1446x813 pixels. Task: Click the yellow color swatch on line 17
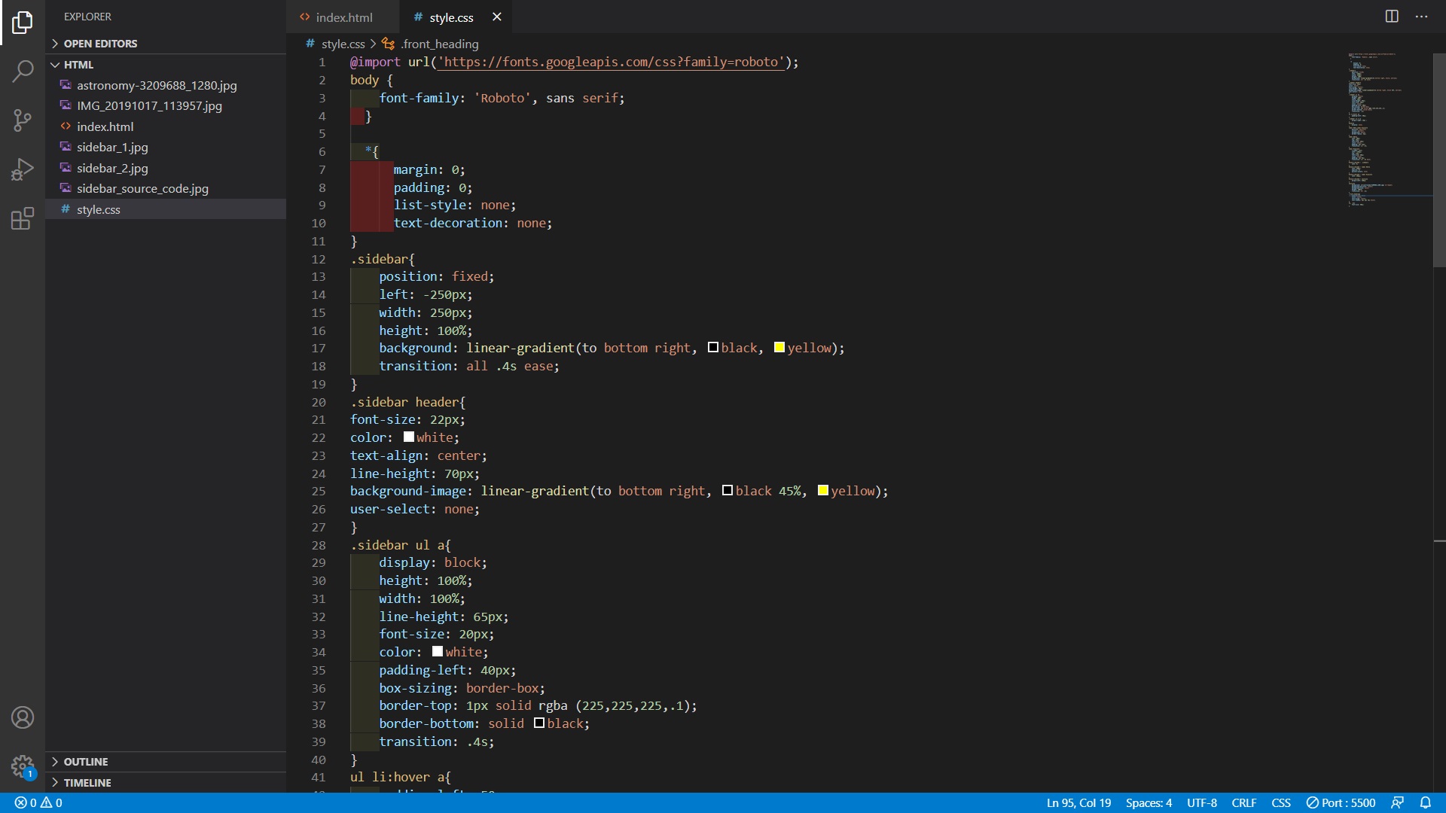click(x=779, y=347)
